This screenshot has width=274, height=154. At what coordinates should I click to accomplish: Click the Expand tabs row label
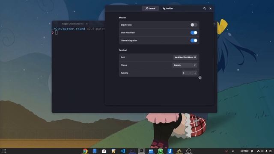pyautogui.click(x=126, y=25)
